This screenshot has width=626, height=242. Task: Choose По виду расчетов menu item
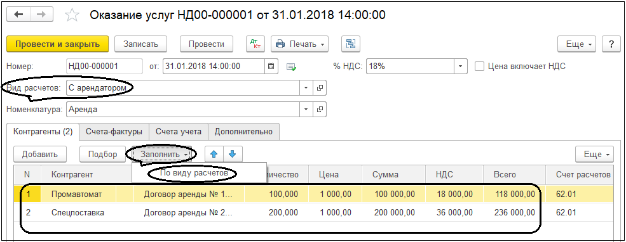193,173
